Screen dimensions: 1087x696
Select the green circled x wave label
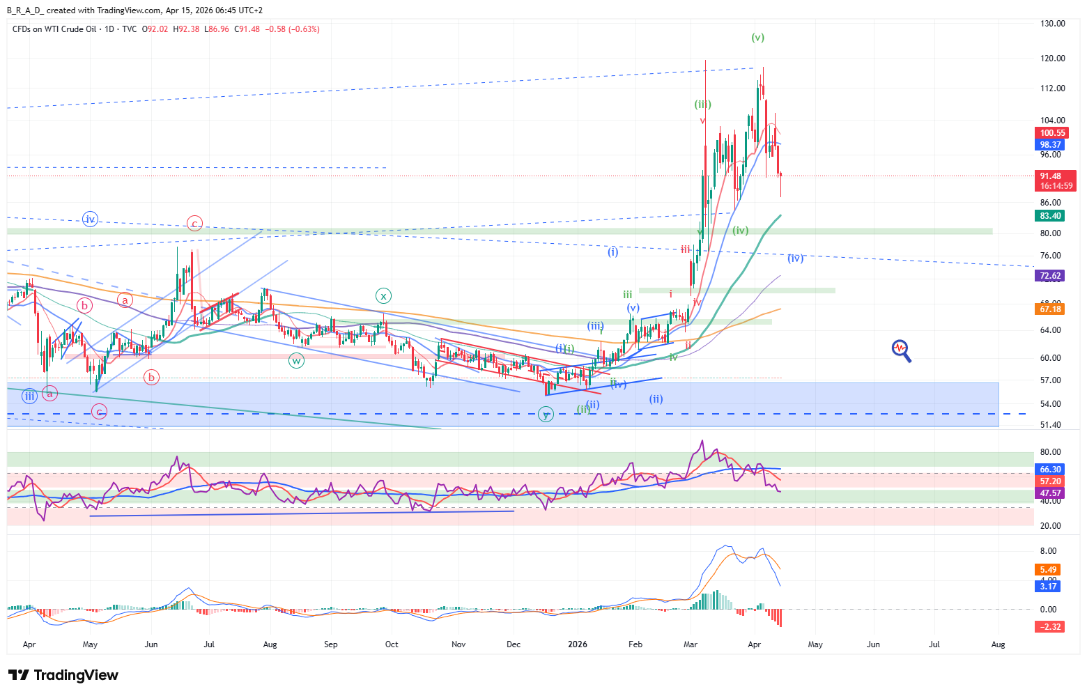coord(383,296)
